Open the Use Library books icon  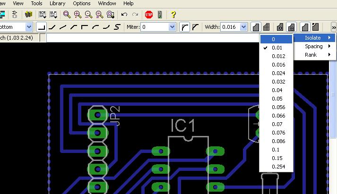(28, 15)
